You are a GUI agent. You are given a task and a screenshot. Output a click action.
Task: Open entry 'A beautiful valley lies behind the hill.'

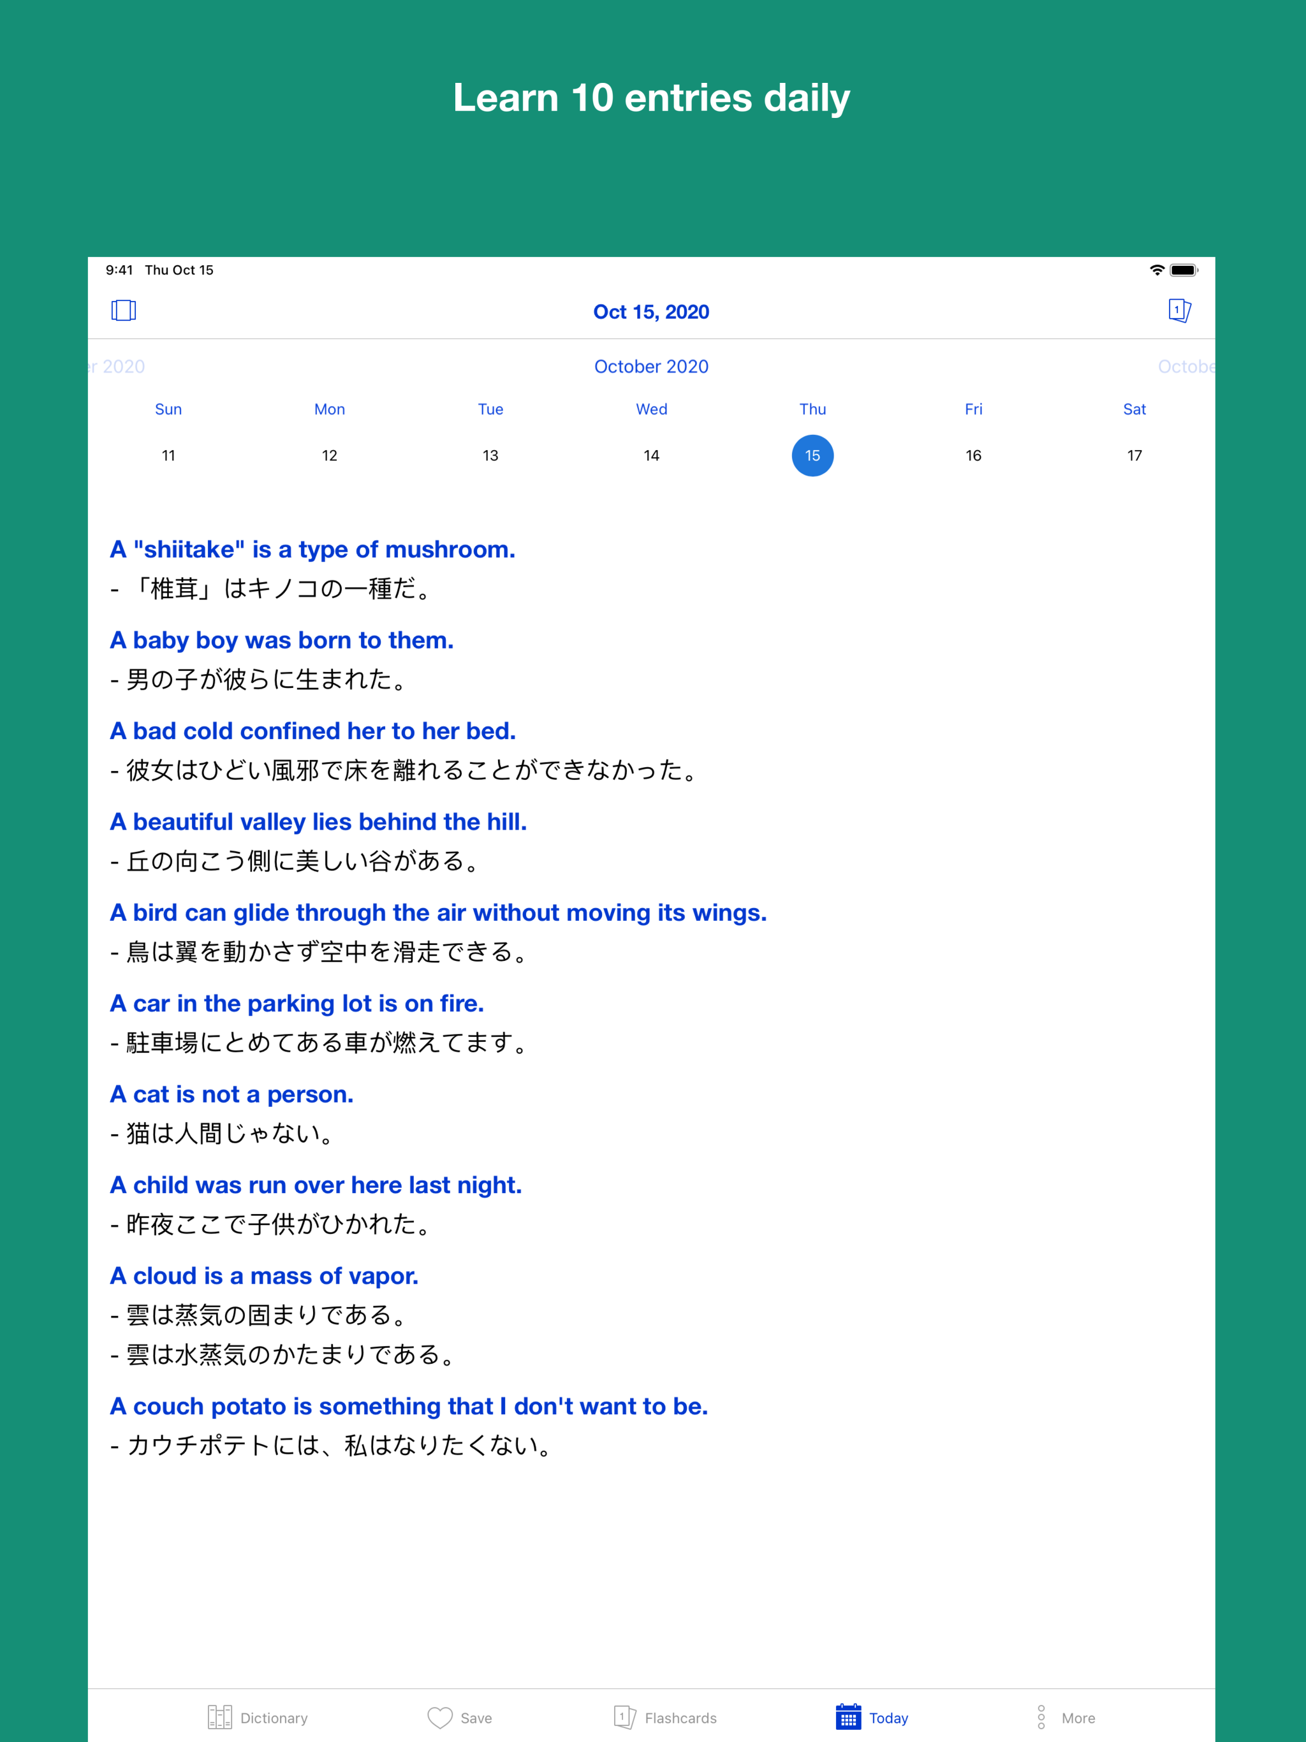point(318,821)
